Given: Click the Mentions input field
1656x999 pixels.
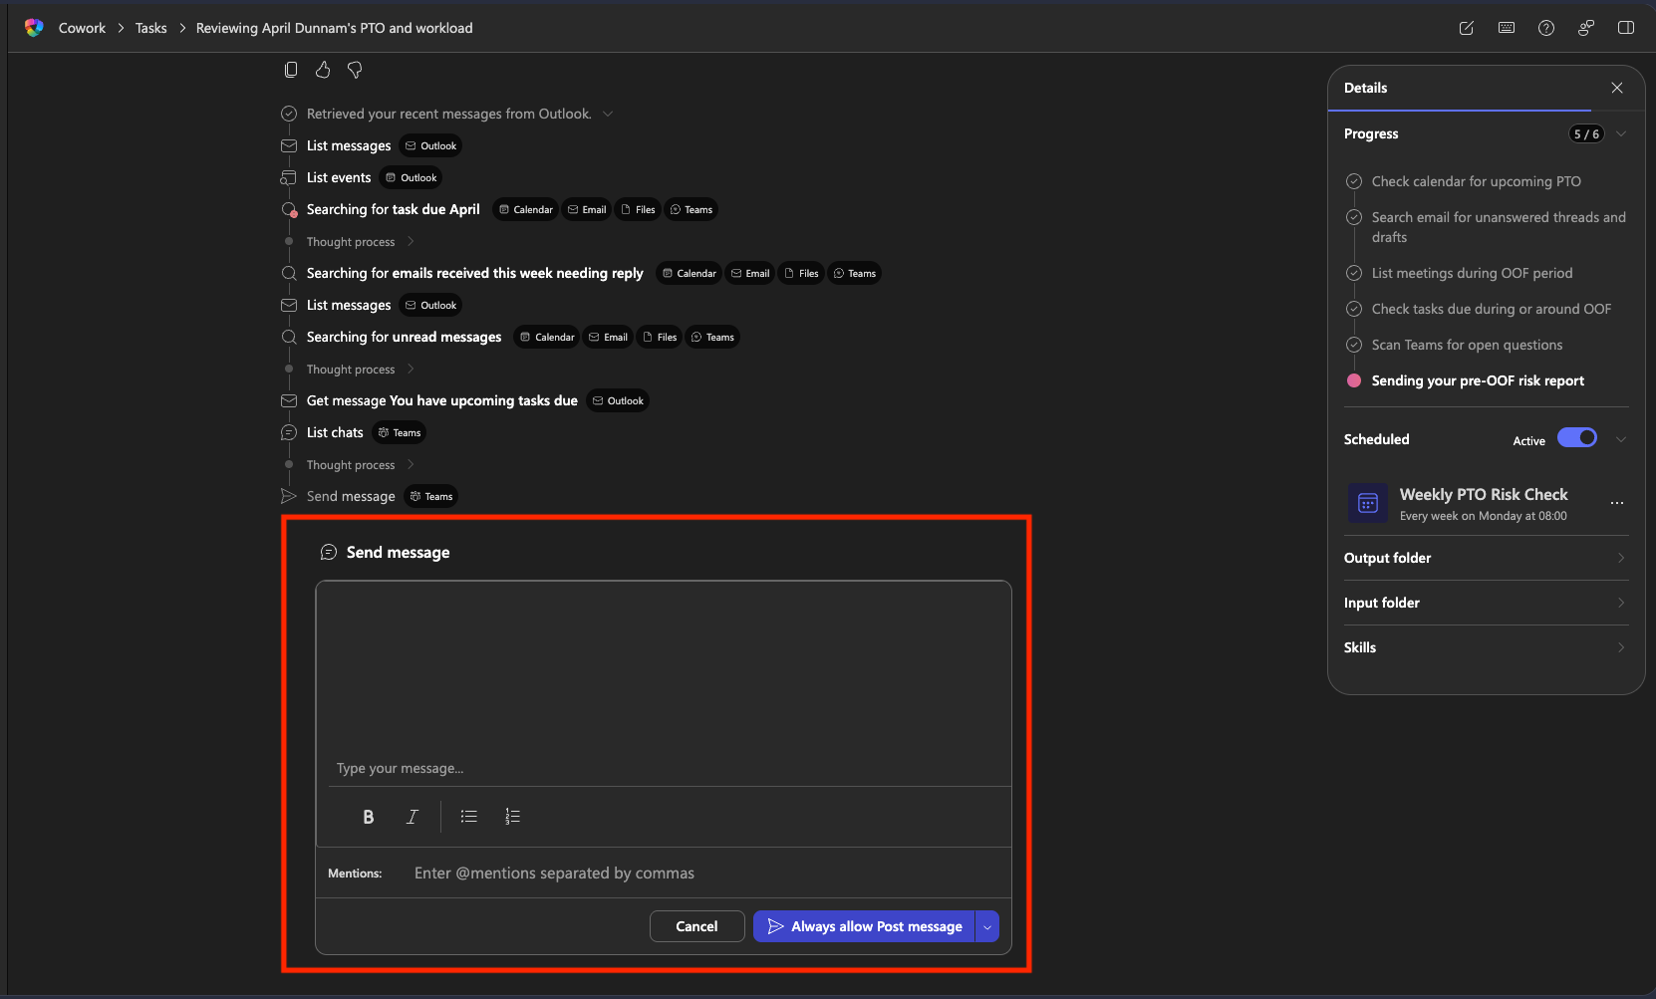Looking at the screenshot, I should coord(697,874).
